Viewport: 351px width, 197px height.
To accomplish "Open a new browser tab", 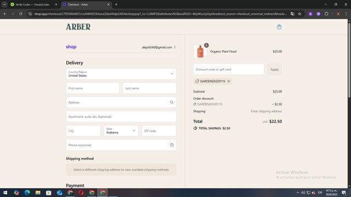I will click(116, 4).
